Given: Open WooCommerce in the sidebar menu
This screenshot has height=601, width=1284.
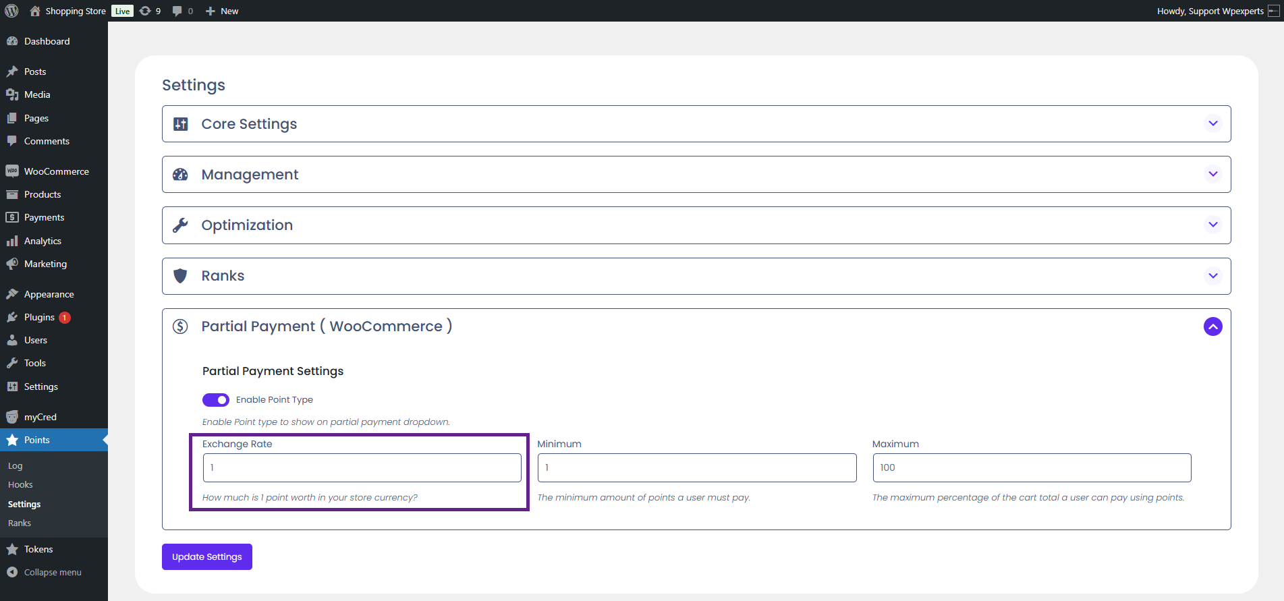Looking at the screenshot, I should point(56,171).
